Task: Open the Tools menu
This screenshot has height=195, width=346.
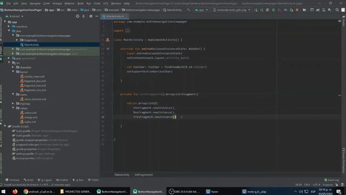Action: point(97,3)
